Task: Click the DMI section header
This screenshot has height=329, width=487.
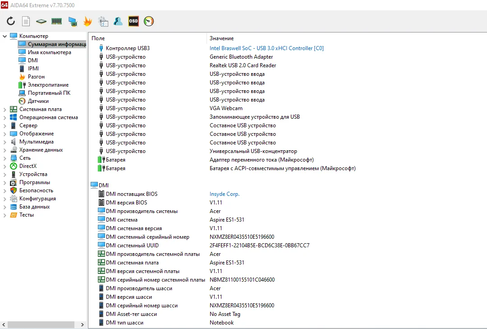Action: pos(100,185)
